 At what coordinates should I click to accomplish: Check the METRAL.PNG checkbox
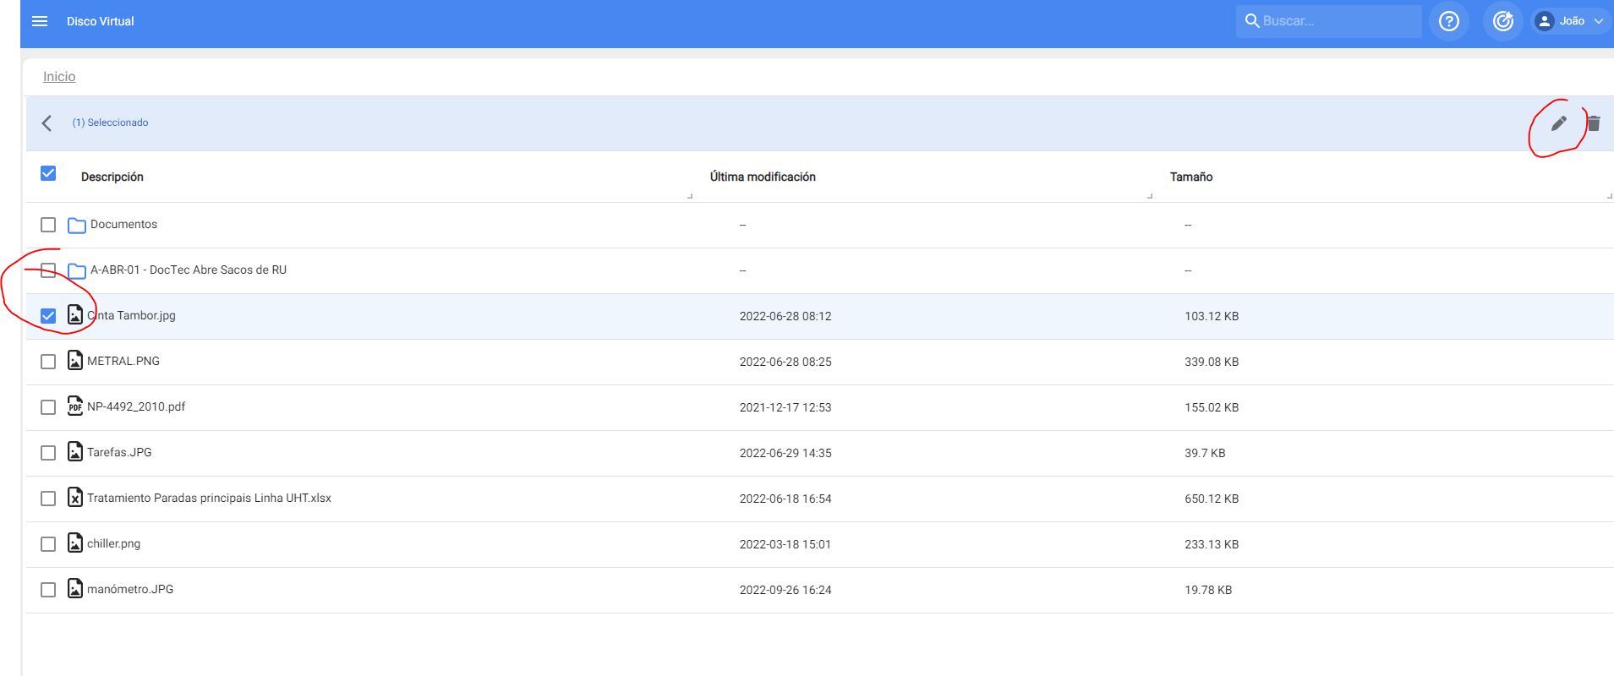pyautogui.click(x=48, y=362)
